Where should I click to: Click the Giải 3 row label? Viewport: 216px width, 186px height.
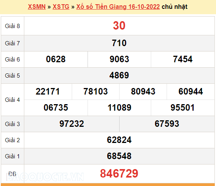[12, 124]
